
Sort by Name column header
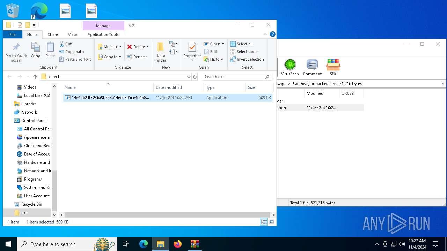tap(108, 88)
